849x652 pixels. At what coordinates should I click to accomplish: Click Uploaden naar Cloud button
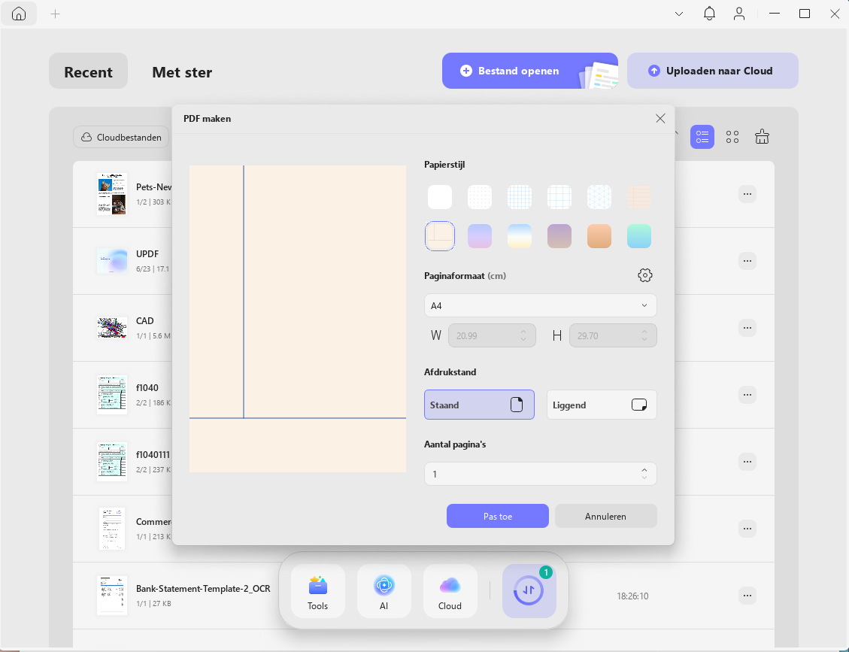[x=713, y=71]
